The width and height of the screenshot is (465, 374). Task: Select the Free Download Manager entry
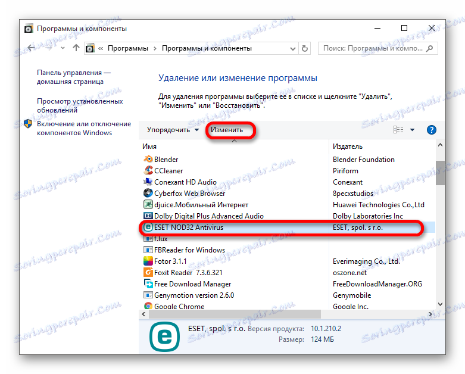pyautogui.click(x=192, y=284)
